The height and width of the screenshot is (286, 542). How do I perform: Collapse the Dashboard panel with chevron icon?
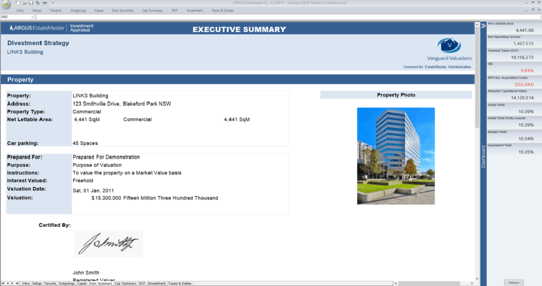483,25
